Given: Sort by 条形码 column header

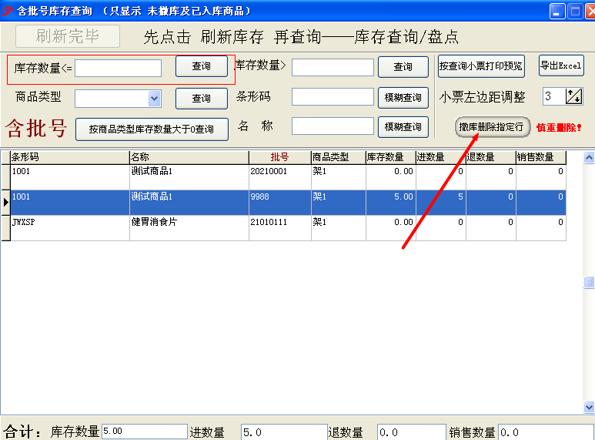Looking at the screenshot, I should pos(70,157).
